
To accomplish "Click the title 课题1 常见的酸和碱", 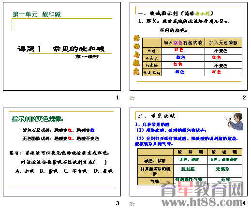I will coord(61,49).
